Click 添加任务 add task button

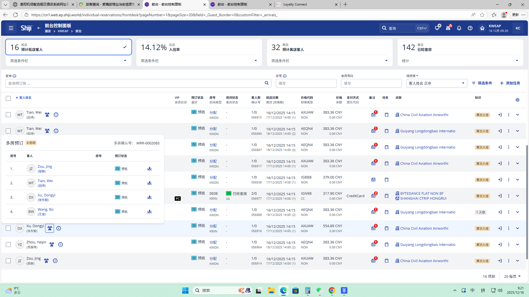click(x=510, y=83)
